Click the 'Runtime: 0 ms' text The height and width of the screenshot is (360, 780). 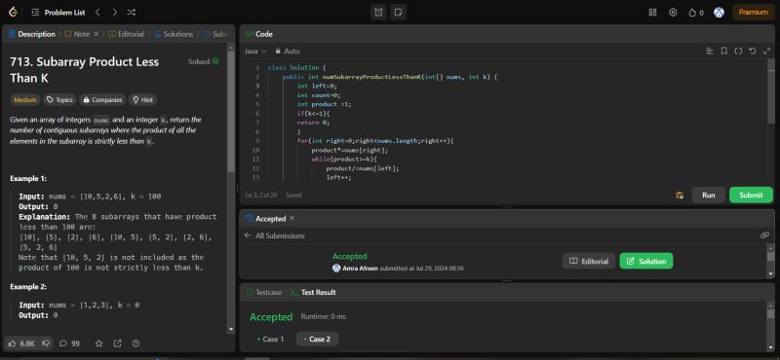(x=324, y=316)
